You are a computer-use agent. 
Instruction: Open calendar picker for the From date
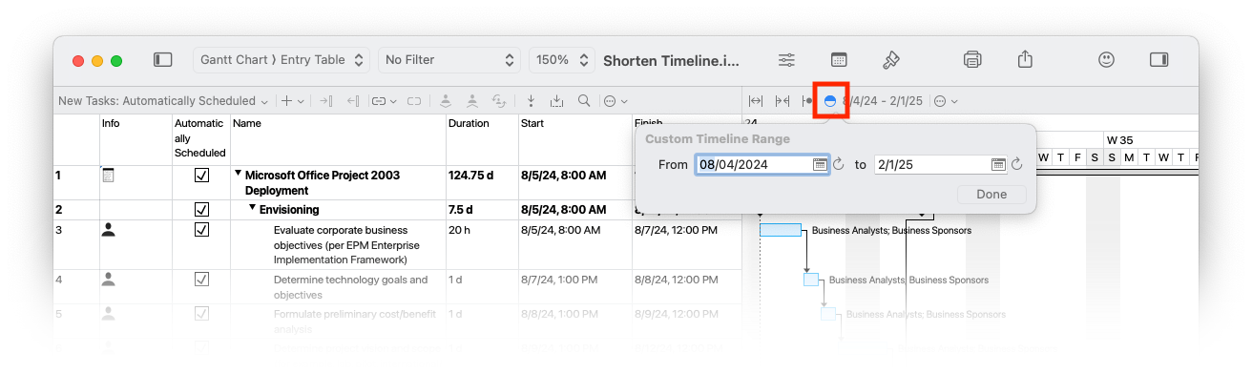820,164
